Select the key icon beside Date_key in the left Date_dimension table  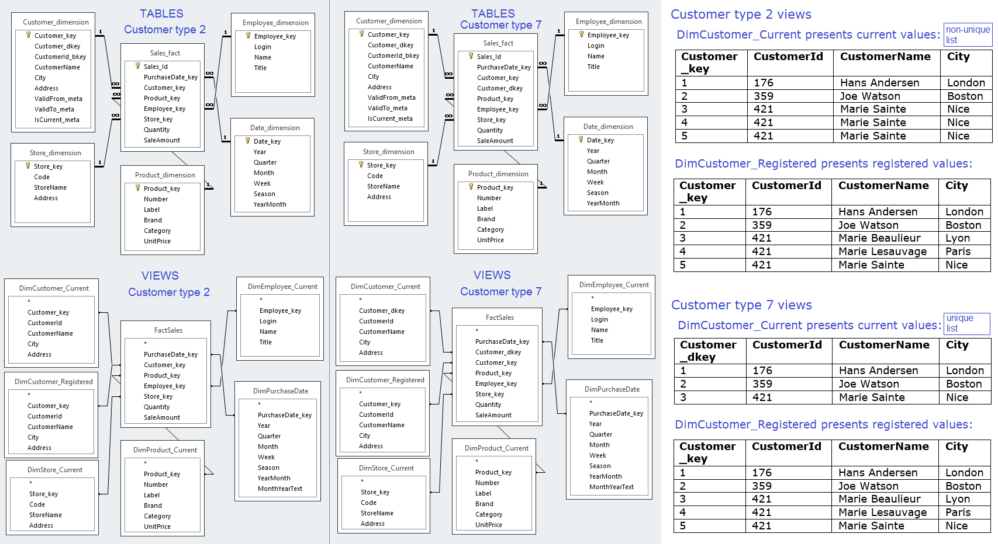click(247, 141)
